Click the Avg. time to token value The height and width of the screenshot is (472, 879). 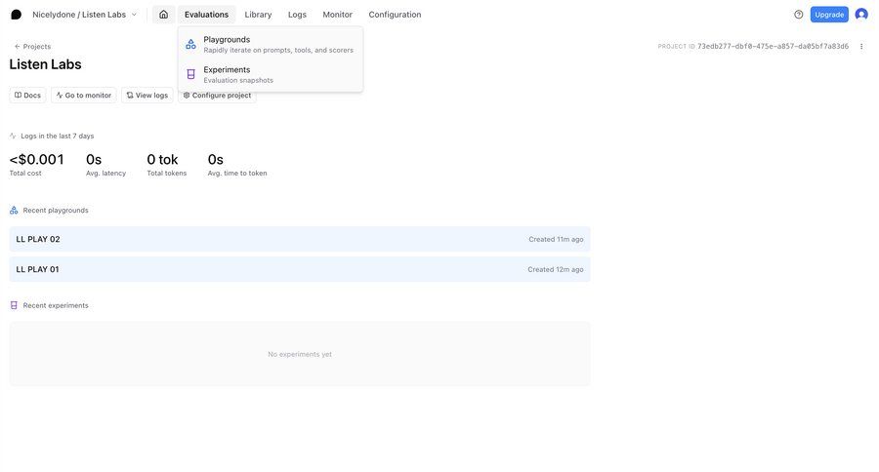tap(215, 160)
